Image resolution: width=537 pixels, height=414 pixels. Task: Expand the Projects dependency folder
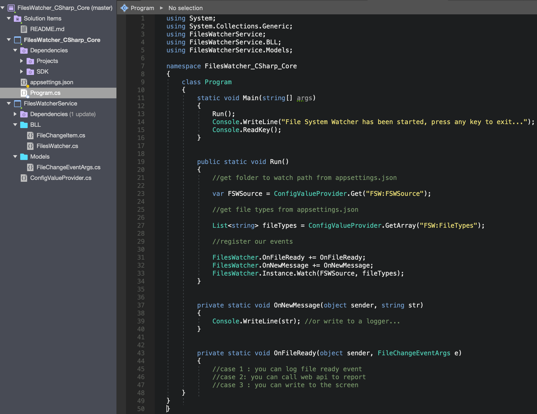point(22,61)
